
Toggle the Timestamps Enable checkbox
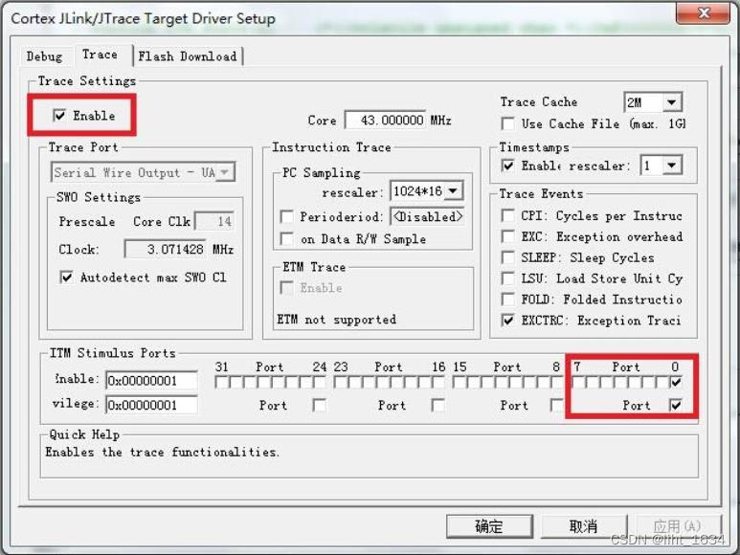pos(507,166)
